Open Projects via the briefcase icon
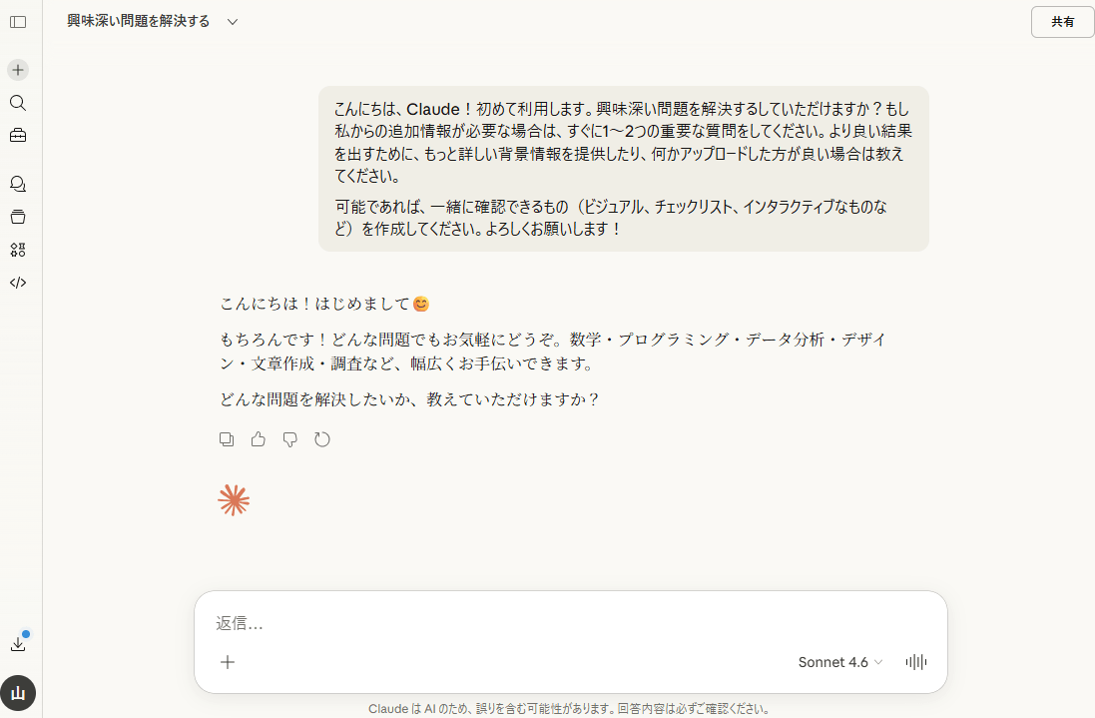 point(17,135)
